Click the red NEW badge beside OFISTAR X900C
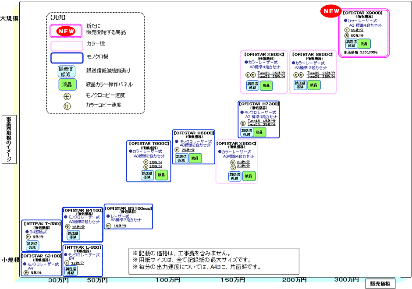The width and height of the screenshot is (412, 289). pos(331,11)
